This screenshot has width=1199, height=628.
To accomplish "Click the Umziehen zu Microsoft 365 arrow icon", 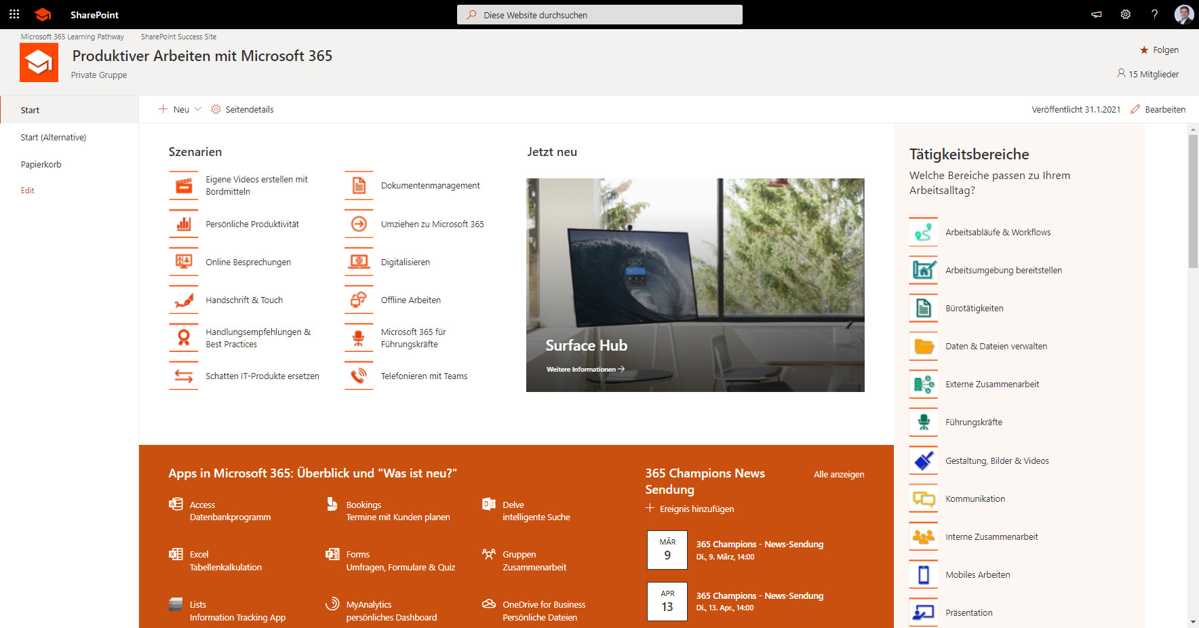I will coord(359,224).
